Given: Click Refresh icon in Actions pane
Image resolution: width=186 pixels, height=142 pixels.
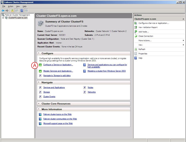Looking at the screenshot, I should [136, 49].
